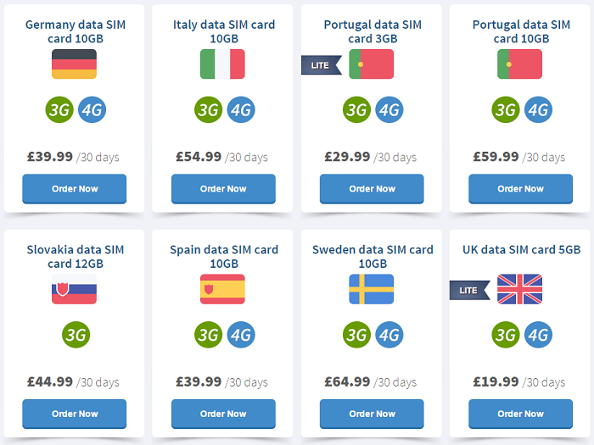Order the Germany data SIM card 10GB
The width and height of the screenshot is (594, 445).
(75, 189)
